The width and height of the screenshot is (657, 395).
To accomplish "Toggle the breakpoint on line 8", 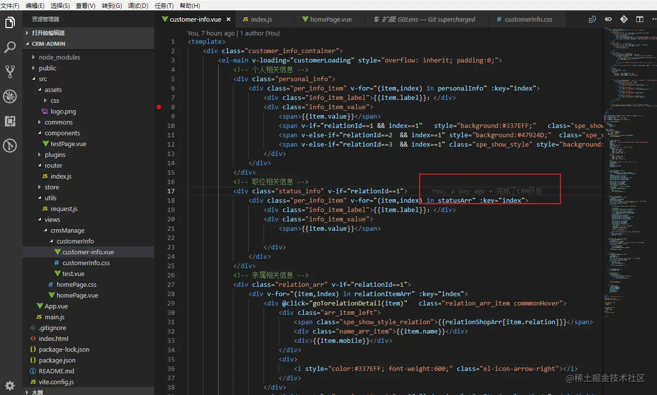I will coord(159,107).
